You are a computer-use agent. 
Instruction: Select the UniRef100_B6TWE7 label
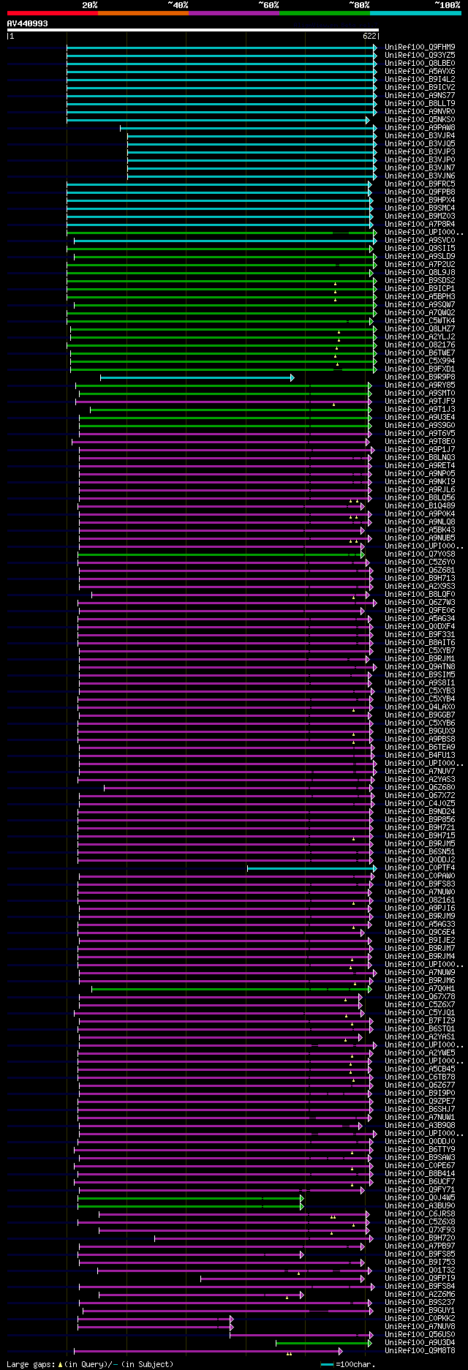pyautogui.click(x=420, y=353)
